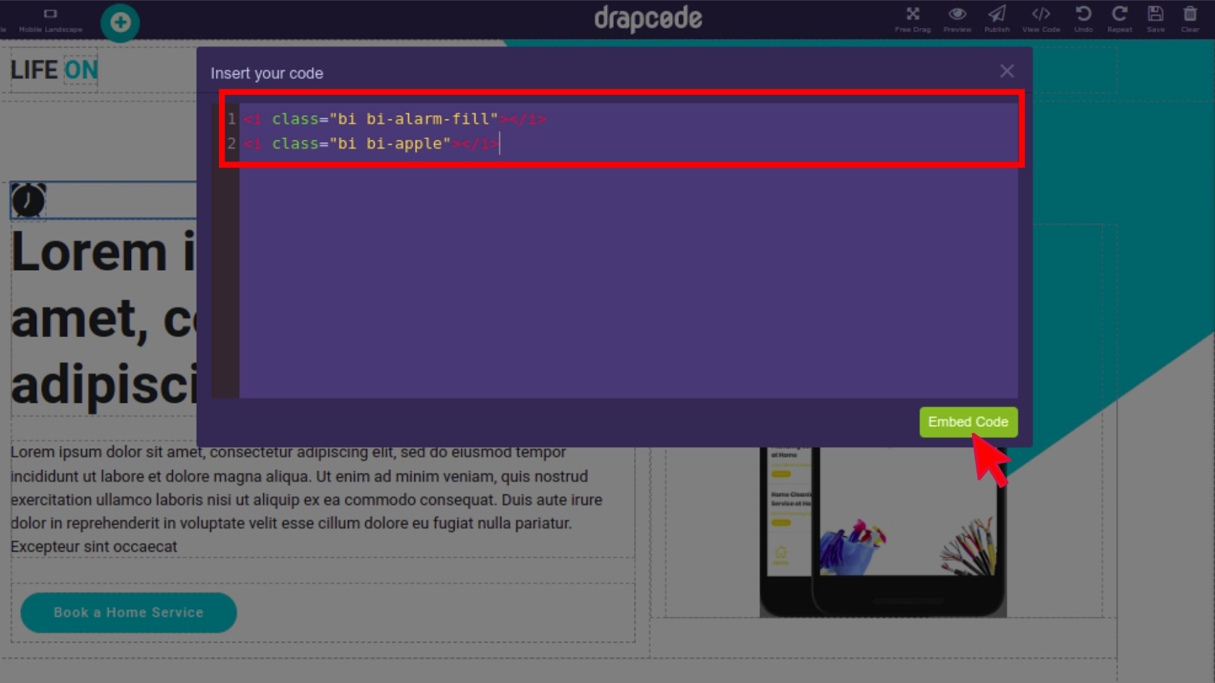Click line 2 bi-apple code entry
1215x683 pixels.
(x=370, y=144)
